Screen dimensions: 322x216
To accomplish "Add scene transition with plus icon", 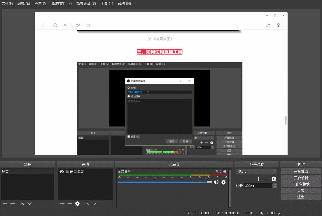I will pos(258,179).
